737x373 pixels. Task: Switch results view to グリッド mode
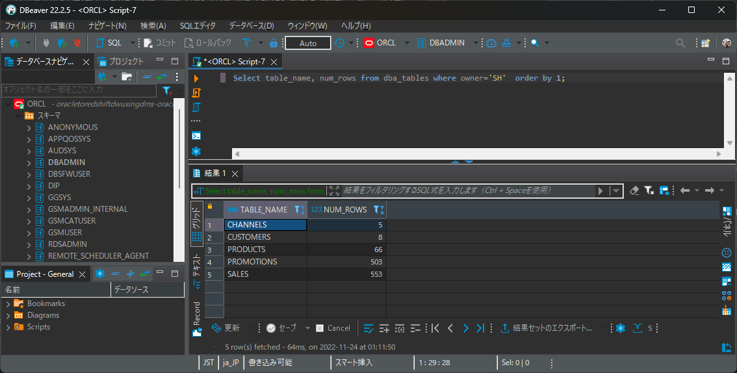pyautogui.click(x=197, y=224)
